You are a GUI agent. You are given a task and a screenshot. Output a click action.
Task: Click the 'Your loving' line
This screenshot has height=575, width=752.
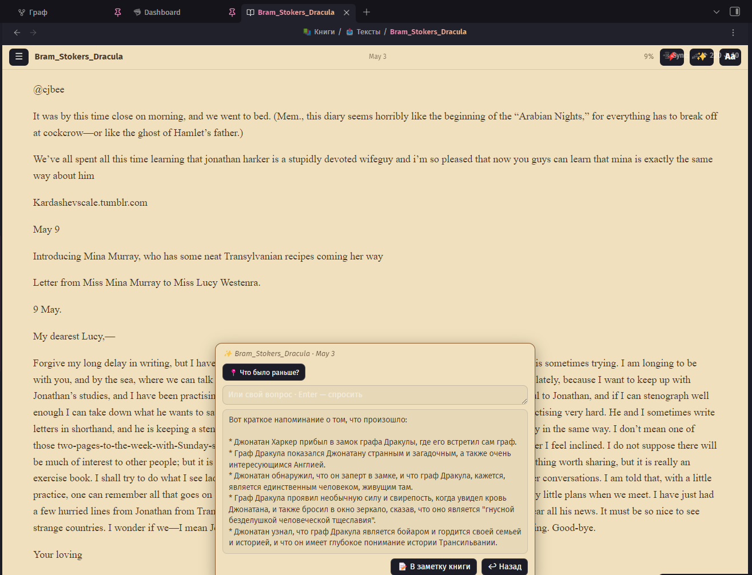click(x=58, y=554)
